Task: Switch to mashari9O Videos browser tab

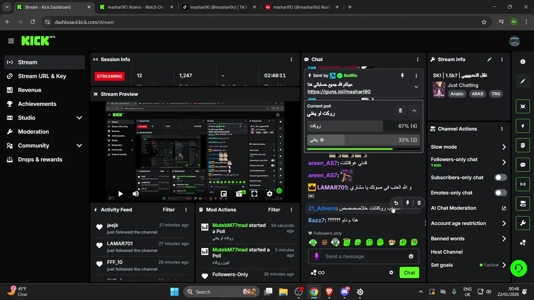Action: click(136, 7)
